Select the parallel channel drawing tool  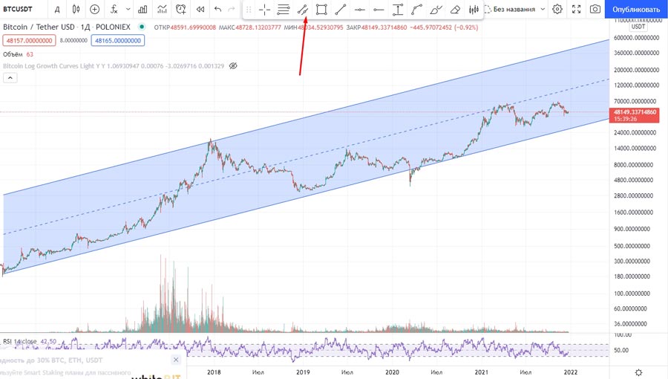[x=302, y=10]
